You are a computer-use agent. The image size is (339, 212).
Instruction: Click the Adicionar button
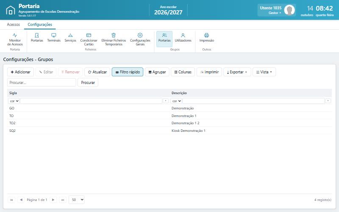(x=20, y=72)
